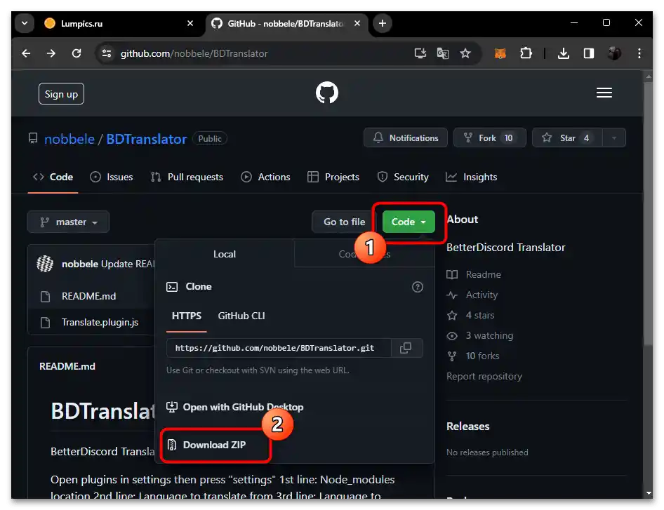Open Issues tab
The height and width of the screenshot is (510, 664).
tap(112, 177)
